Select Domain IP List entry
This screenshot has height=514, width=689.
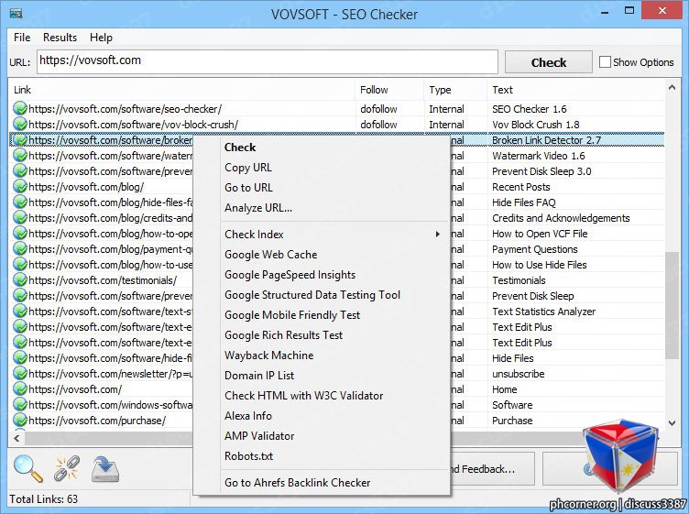[x=259, y=376]
